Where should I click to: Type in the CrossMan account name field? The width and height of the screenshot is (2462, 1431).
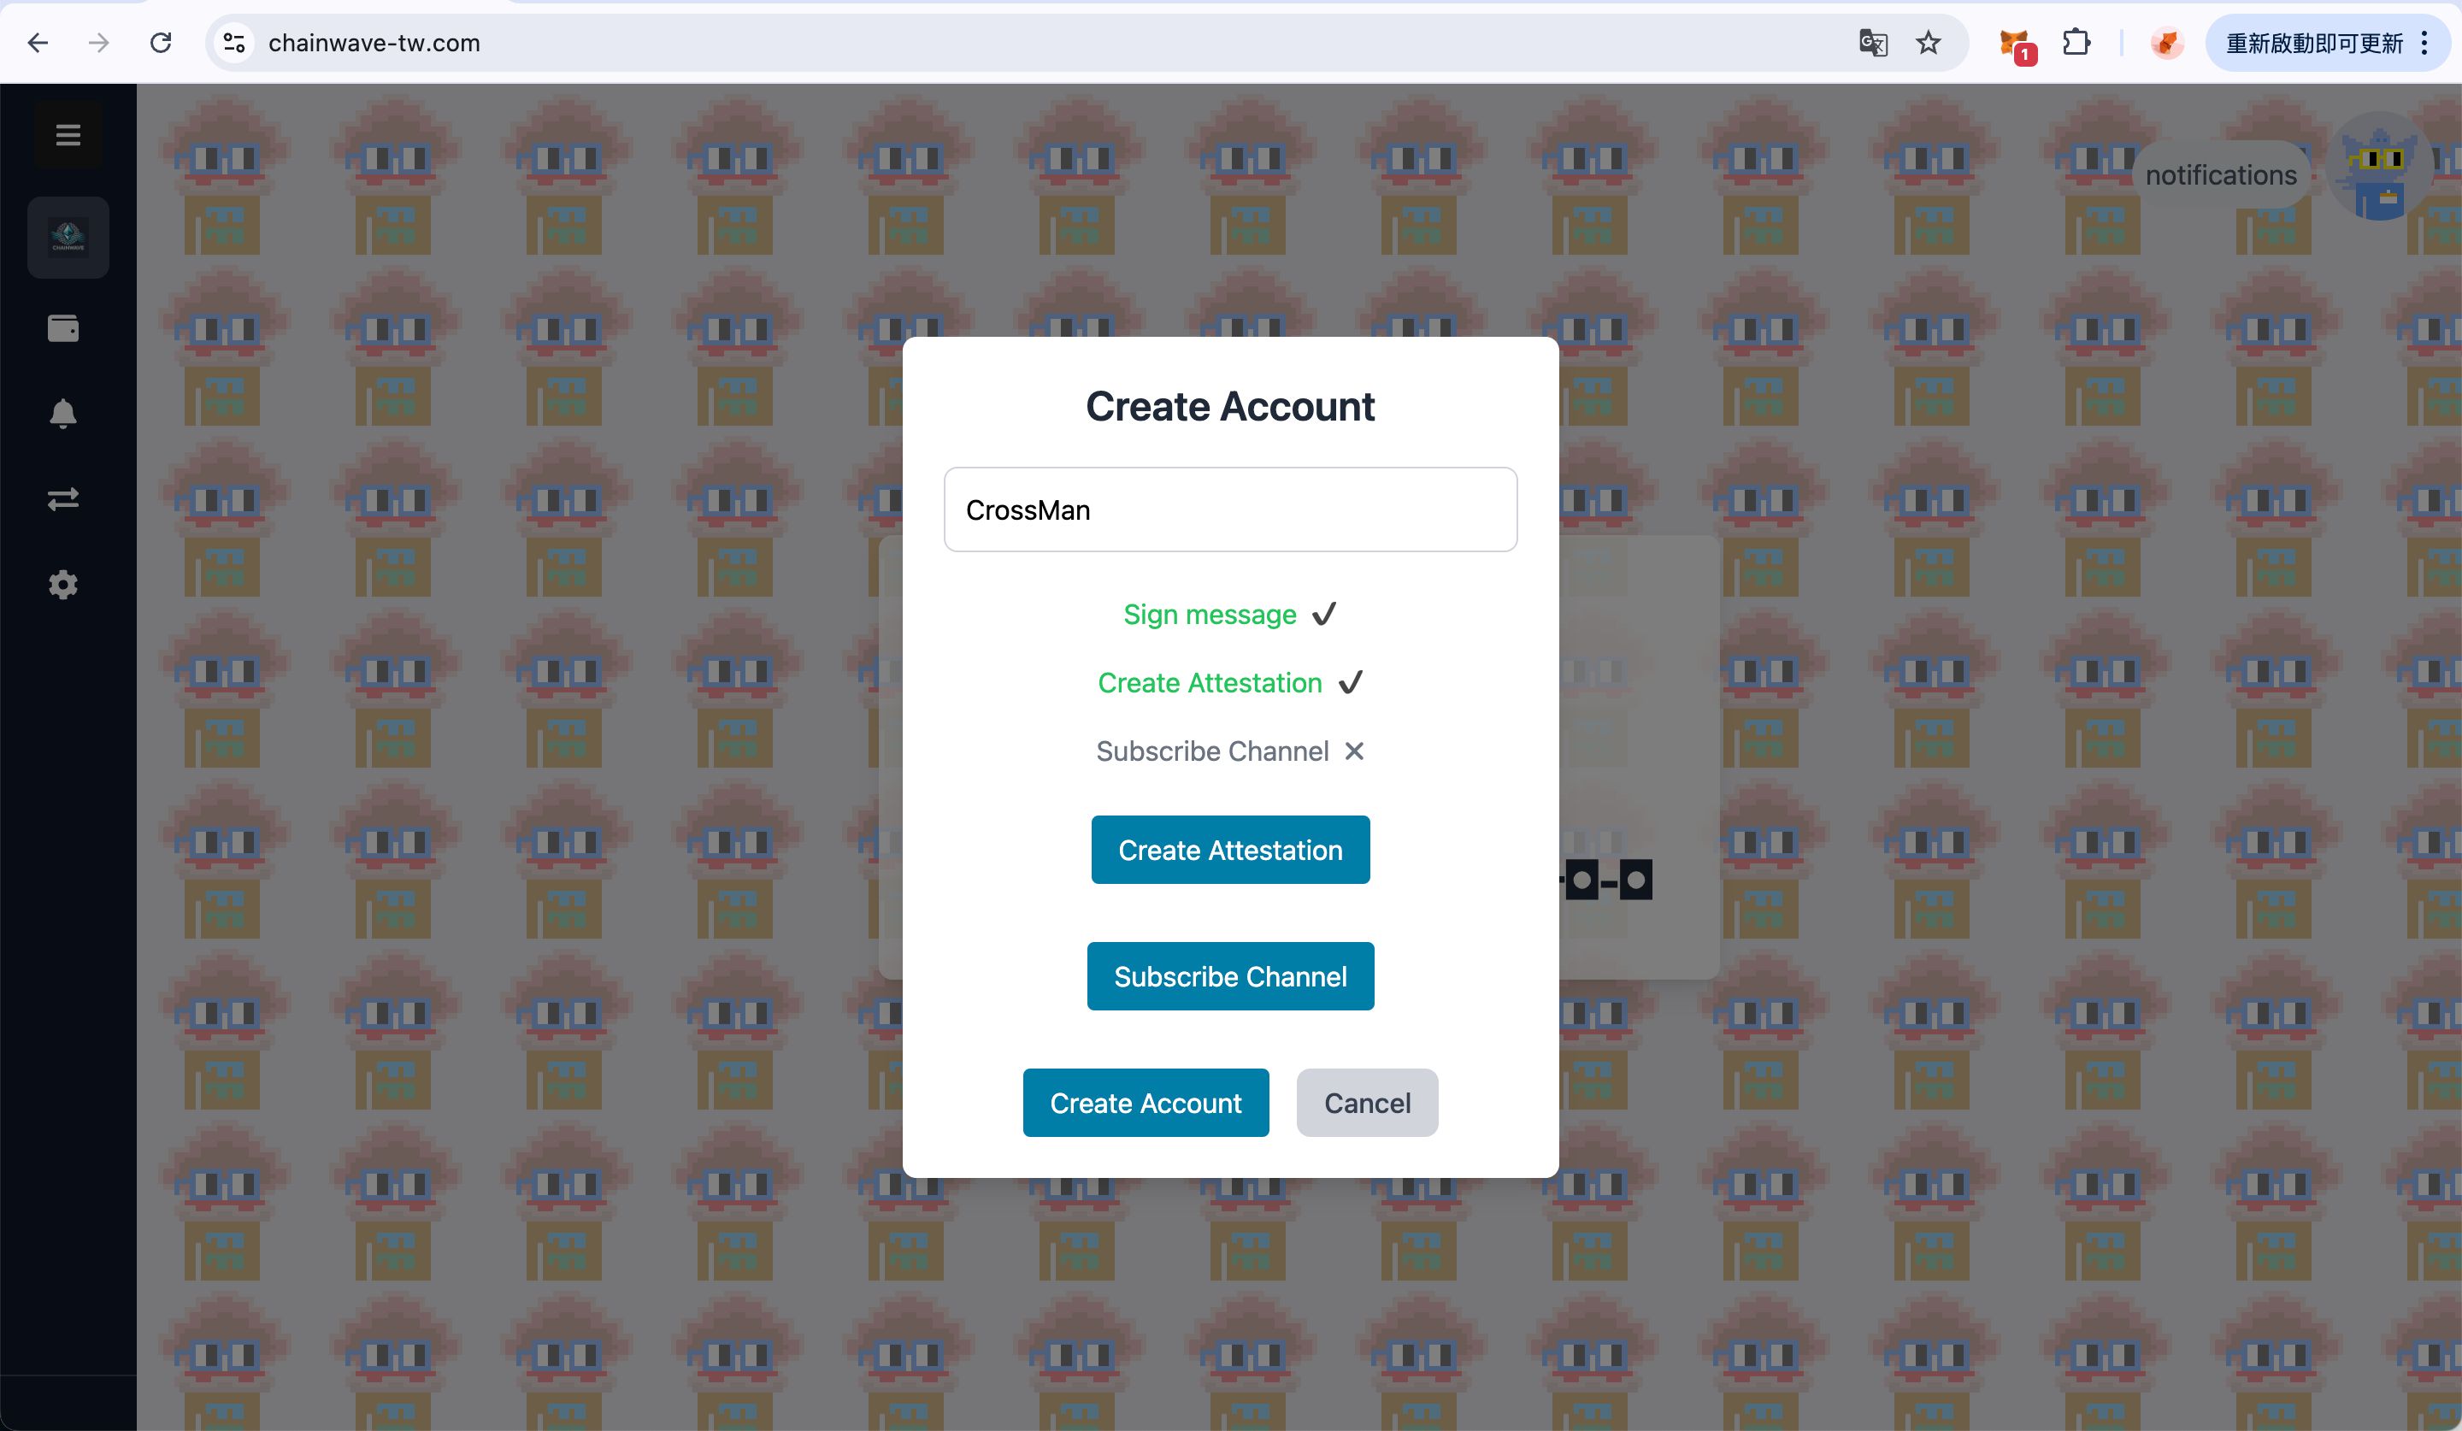pos(1229,508)
